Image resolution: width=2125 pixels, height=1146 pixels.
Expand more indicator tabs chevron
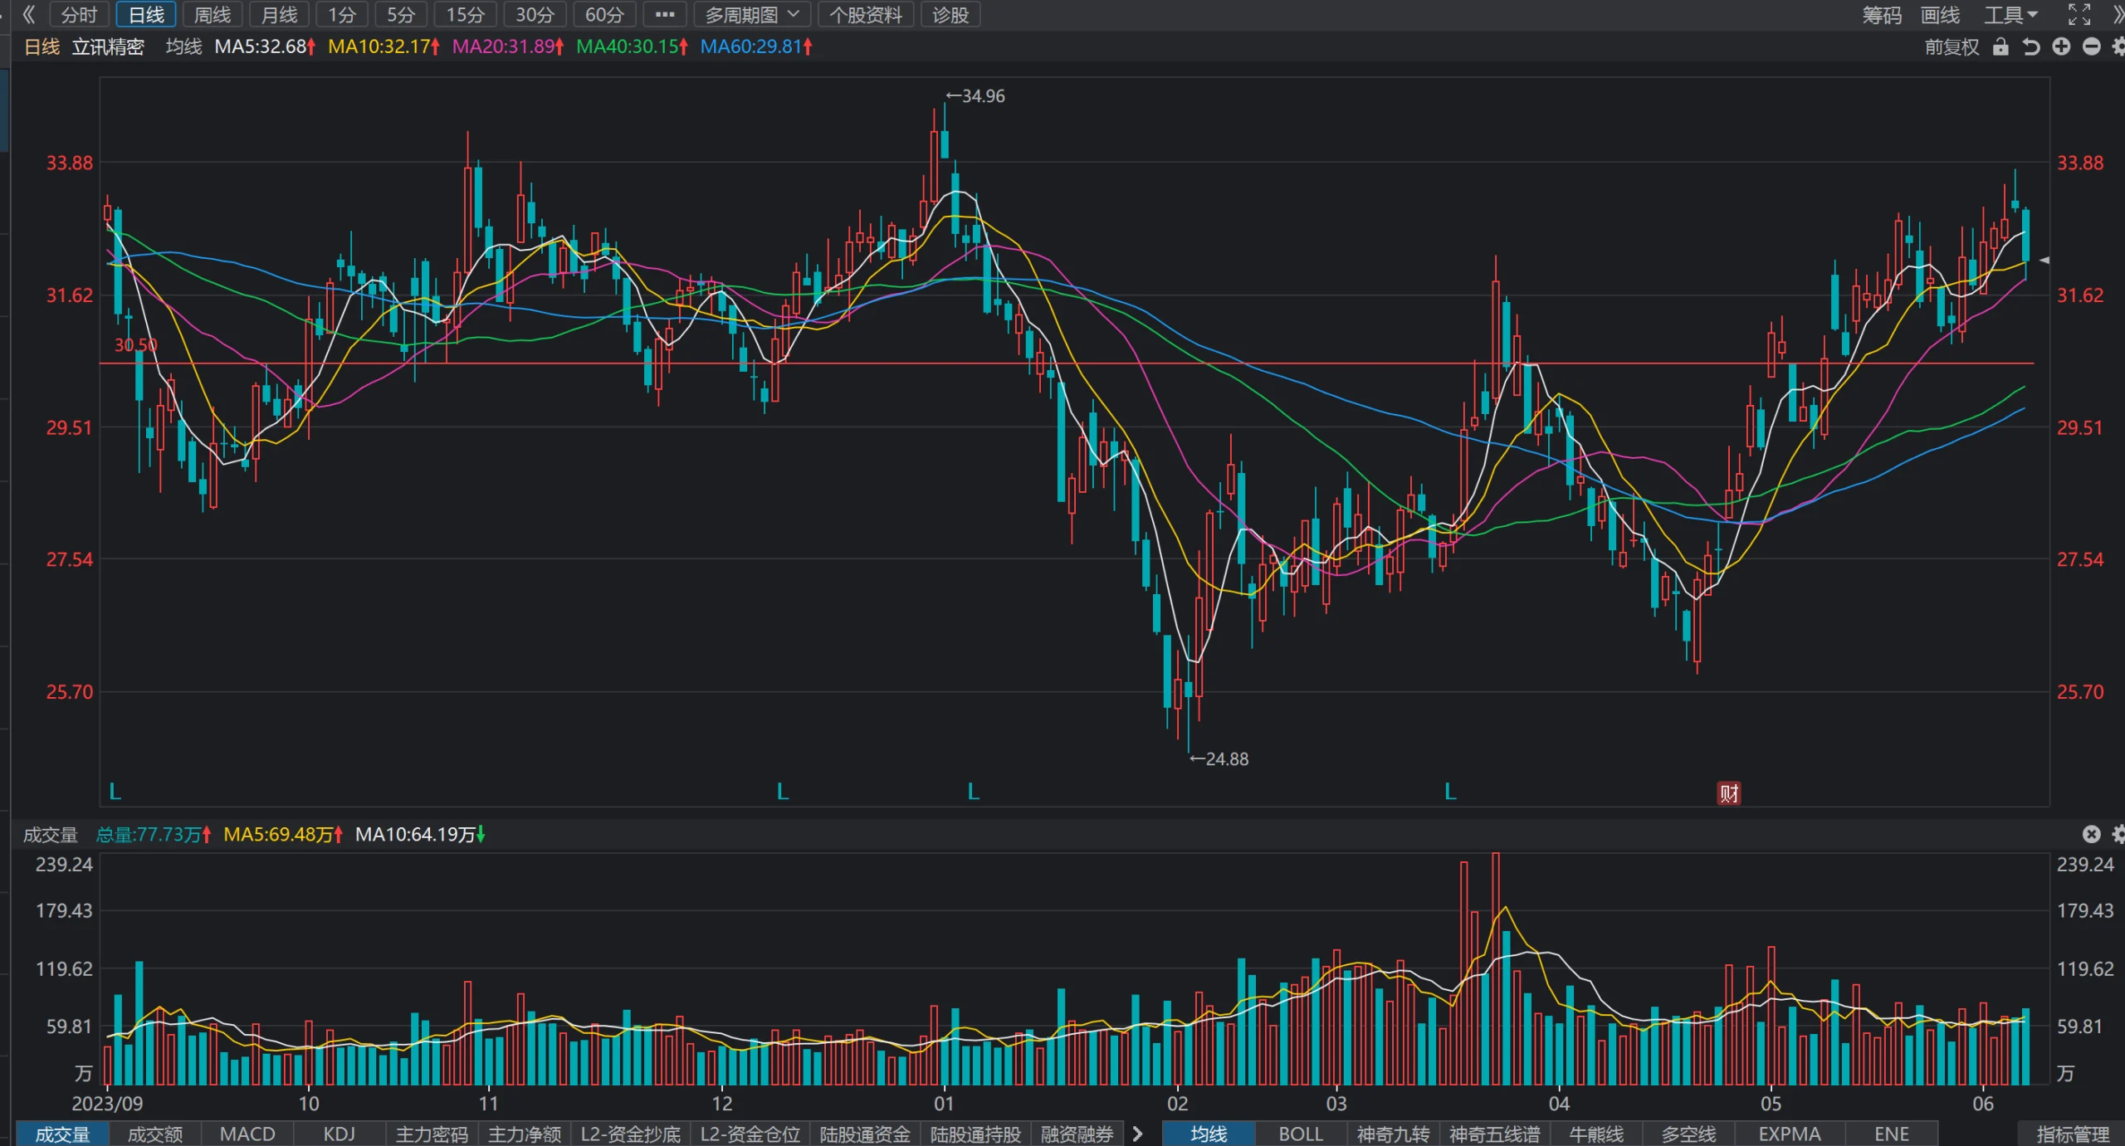(1138, 1134)
